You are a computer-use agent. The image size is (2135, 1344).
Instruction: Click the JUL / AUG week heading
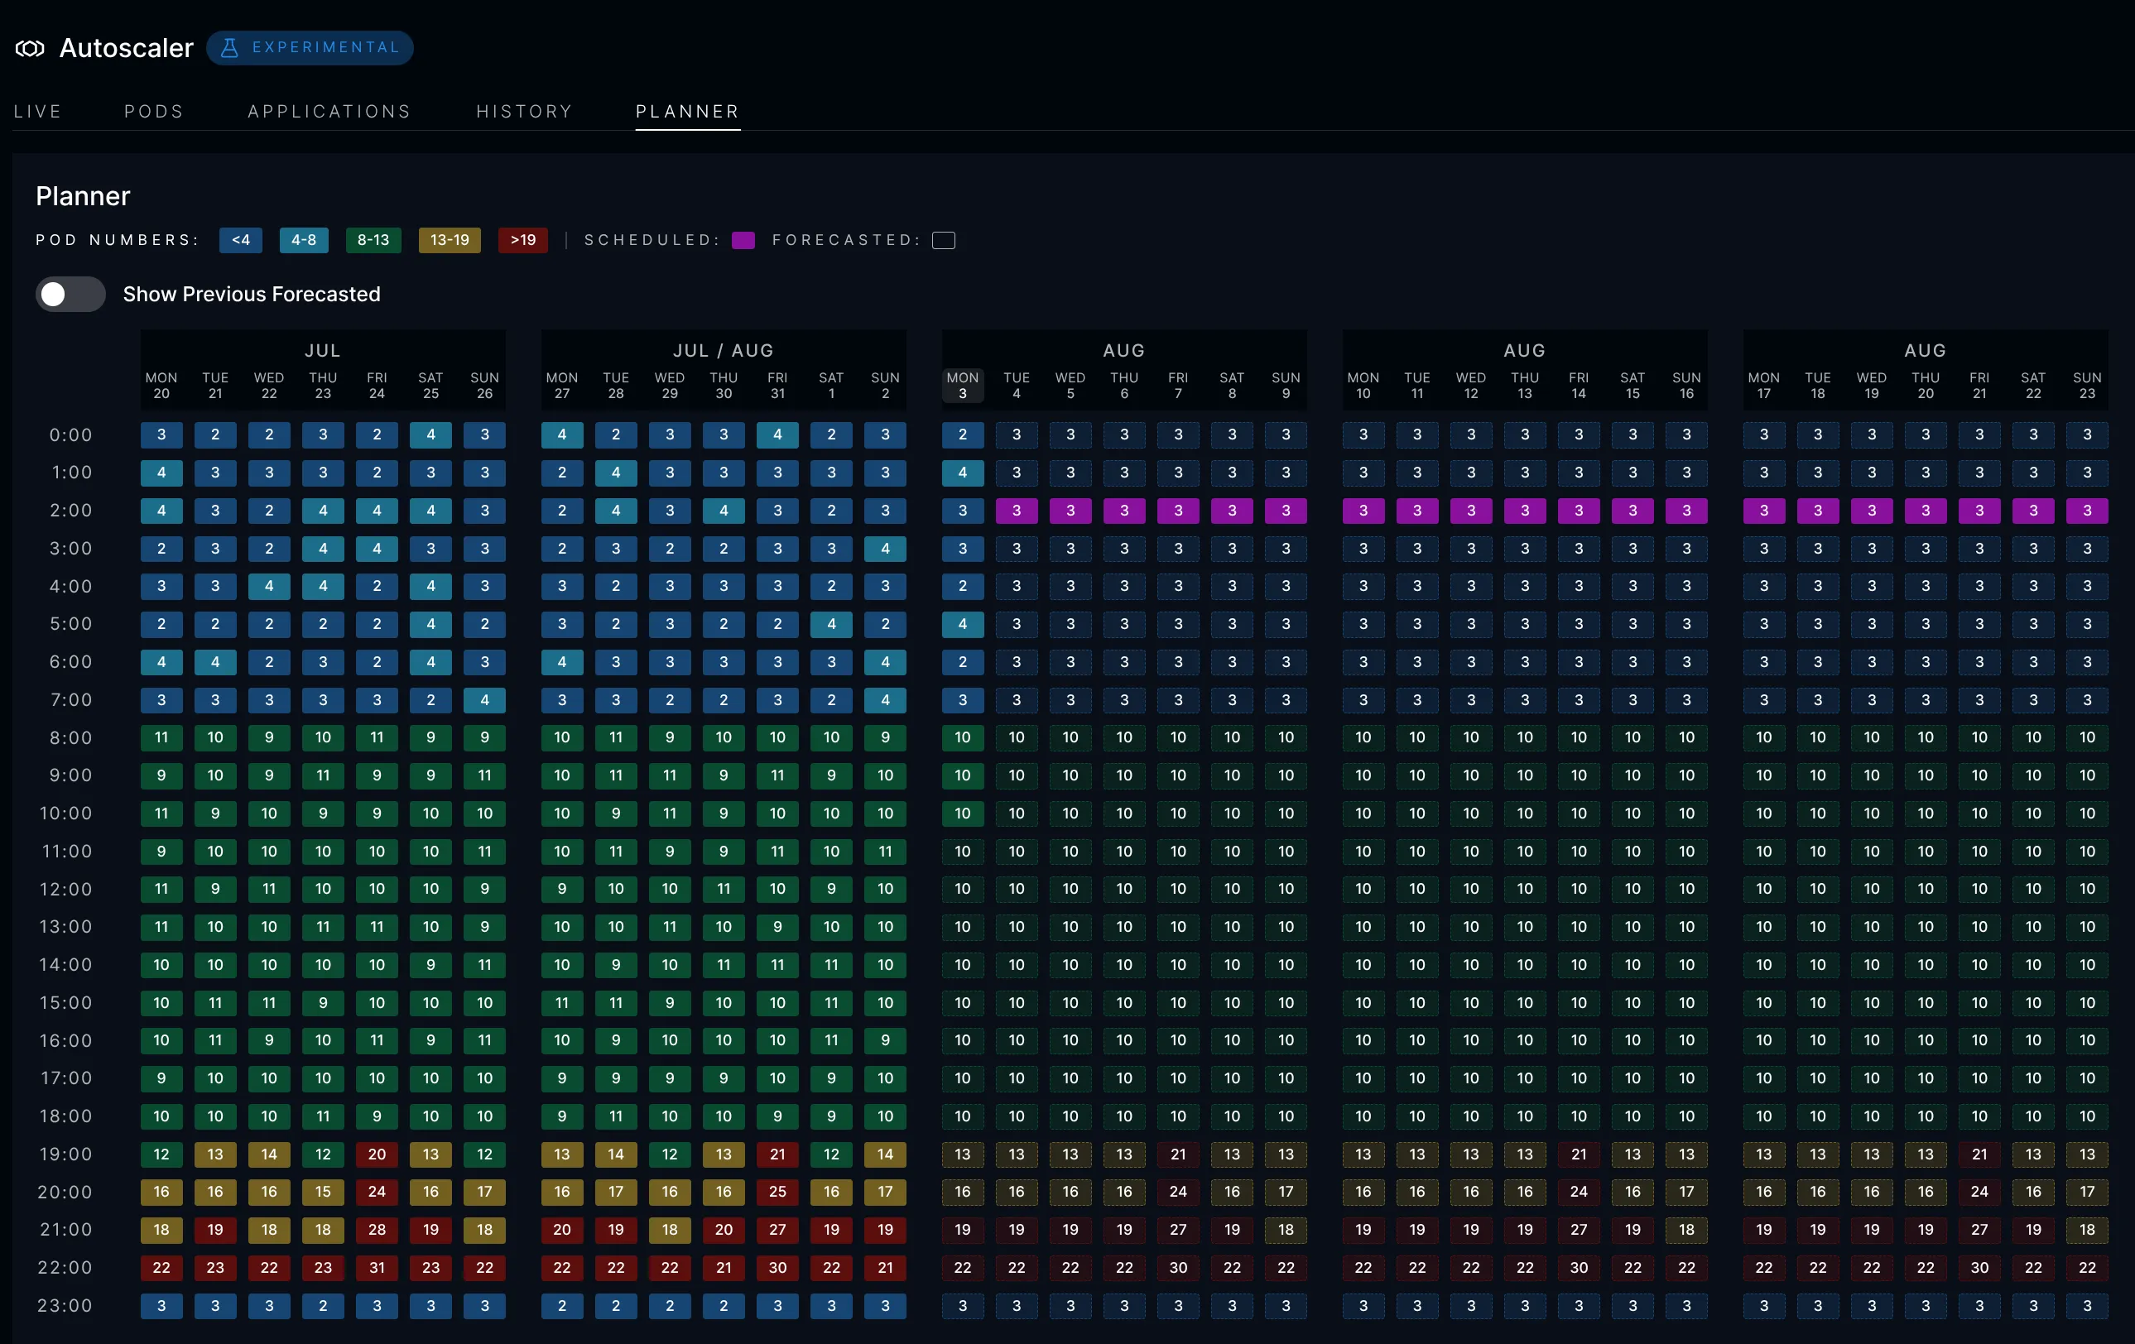[724, 350]
